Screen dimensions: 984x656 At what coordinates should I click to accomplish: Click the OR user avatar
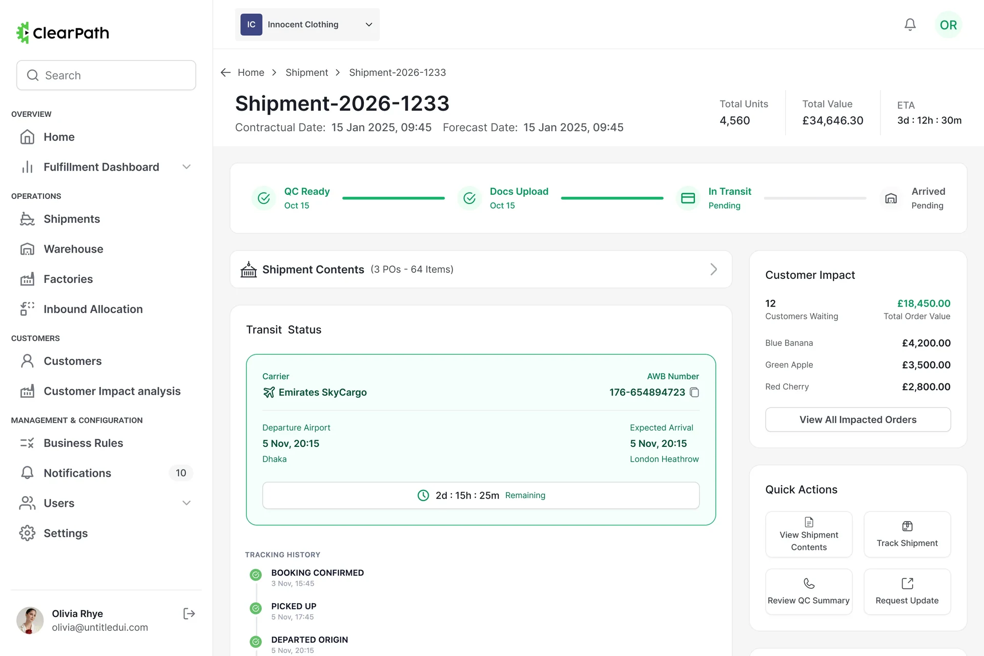coord(948,25)
